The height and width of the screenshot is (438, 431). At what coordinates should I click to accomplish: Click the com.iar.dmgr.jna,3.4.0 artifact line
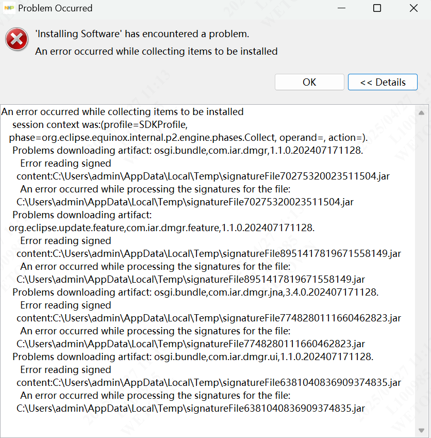point(195,293)
